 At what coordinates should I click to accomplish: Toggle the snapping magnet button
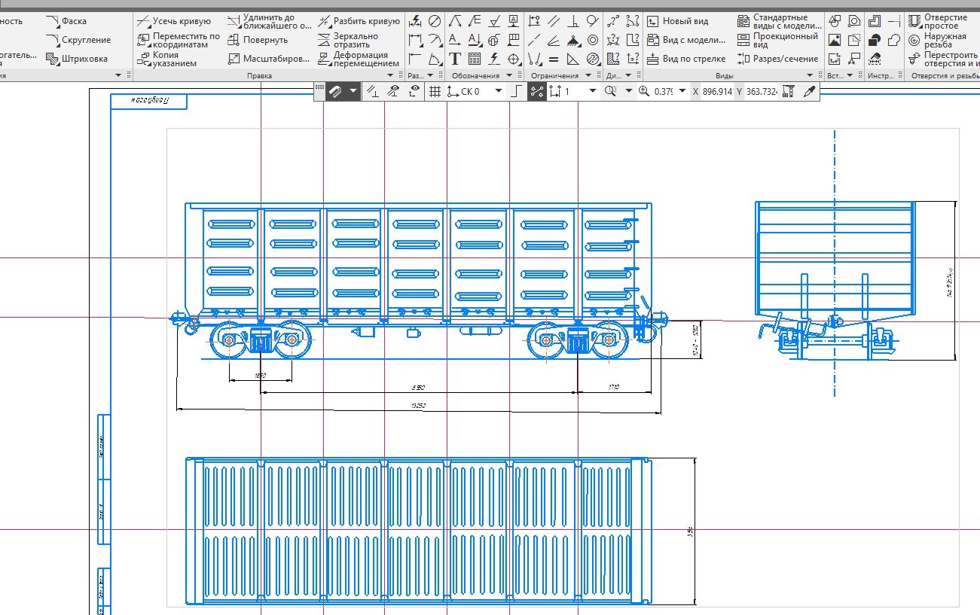tap(336, 91)
